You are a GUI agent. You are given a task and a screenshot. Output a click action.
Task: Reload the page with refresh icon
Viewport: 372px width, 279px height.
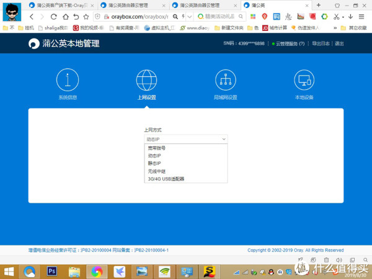pos(54,17)
